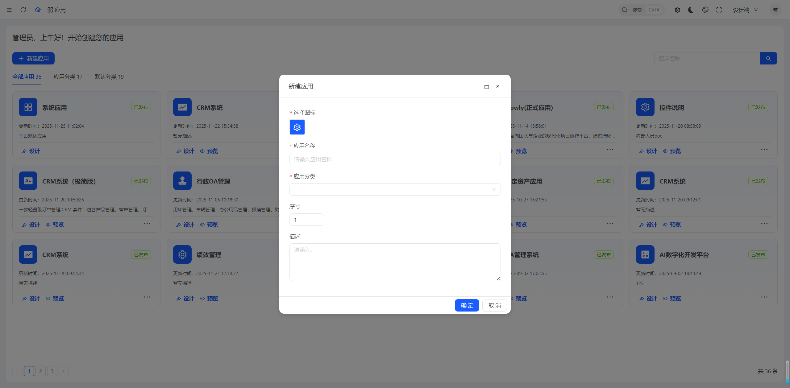The height and width of the screenshot is (388, 790).
Task: Click the 取消 button
Action: [494, 305]
